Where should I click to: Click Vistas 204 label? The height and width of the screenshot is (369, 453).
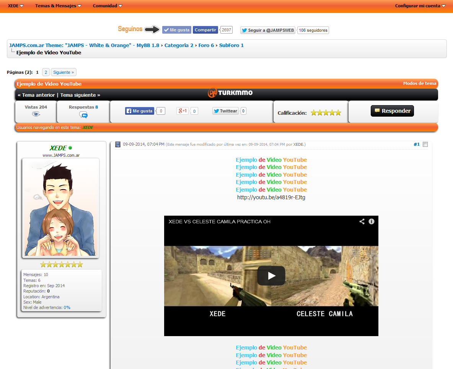click(x=36, y=107)
